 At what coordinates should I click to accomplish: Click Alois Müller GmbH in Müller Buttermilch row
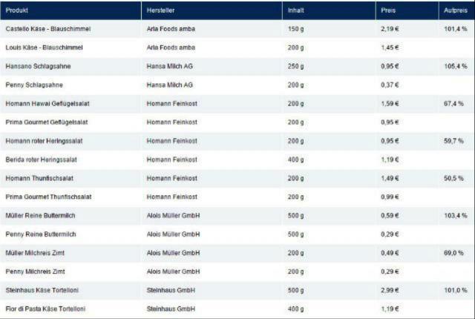(173, 216)
